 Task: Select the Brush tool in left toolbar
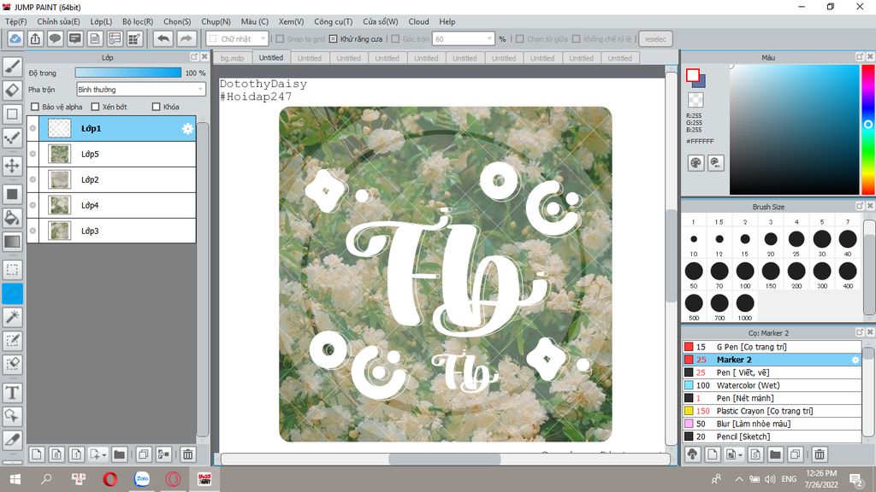[x=12, y=67]
